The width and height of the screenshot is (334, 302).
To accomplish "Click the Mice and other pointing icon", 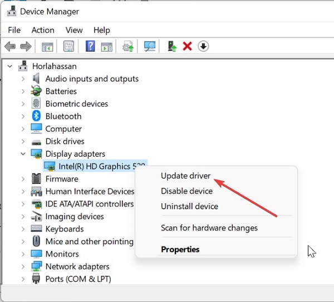I will [x=36, y=241].
